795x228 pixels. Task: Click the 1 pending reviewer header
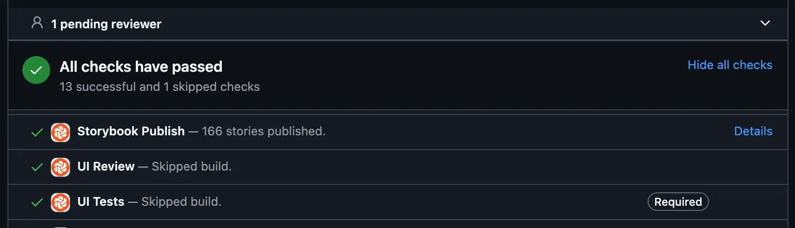coord(106,24)
